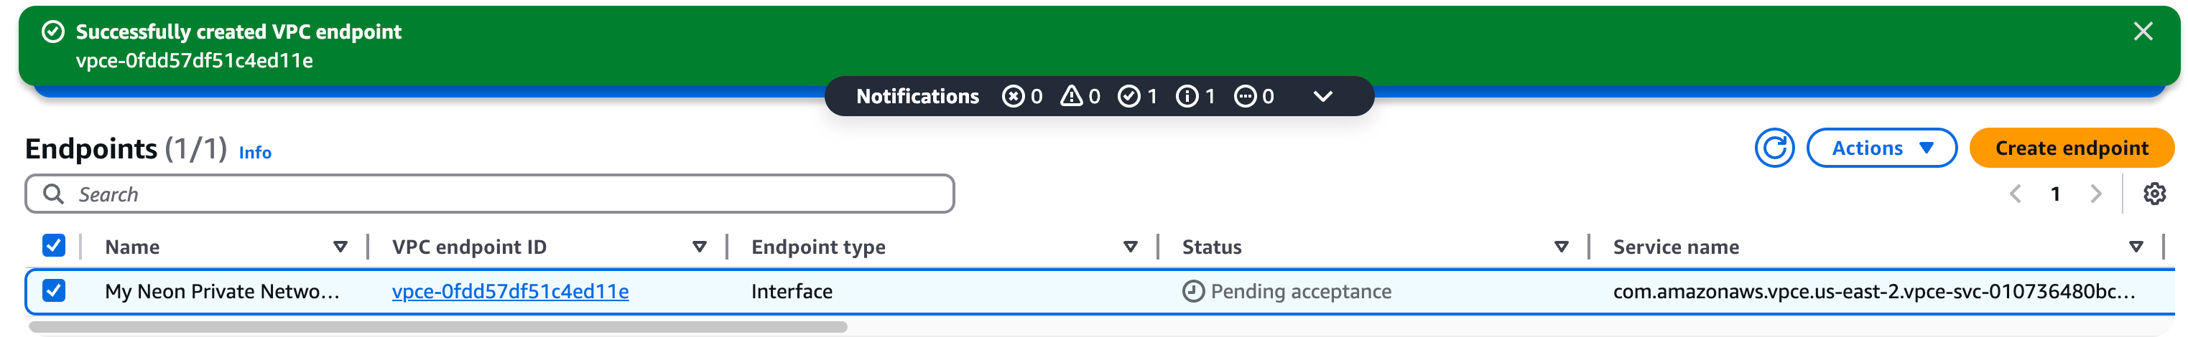2188x337 pixels.
Task: Uncheck the My Neon Private Network row
Action: point(53,291)
